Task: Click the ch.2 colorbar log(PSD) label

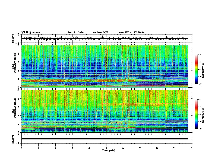Action: tap(203, 115)
